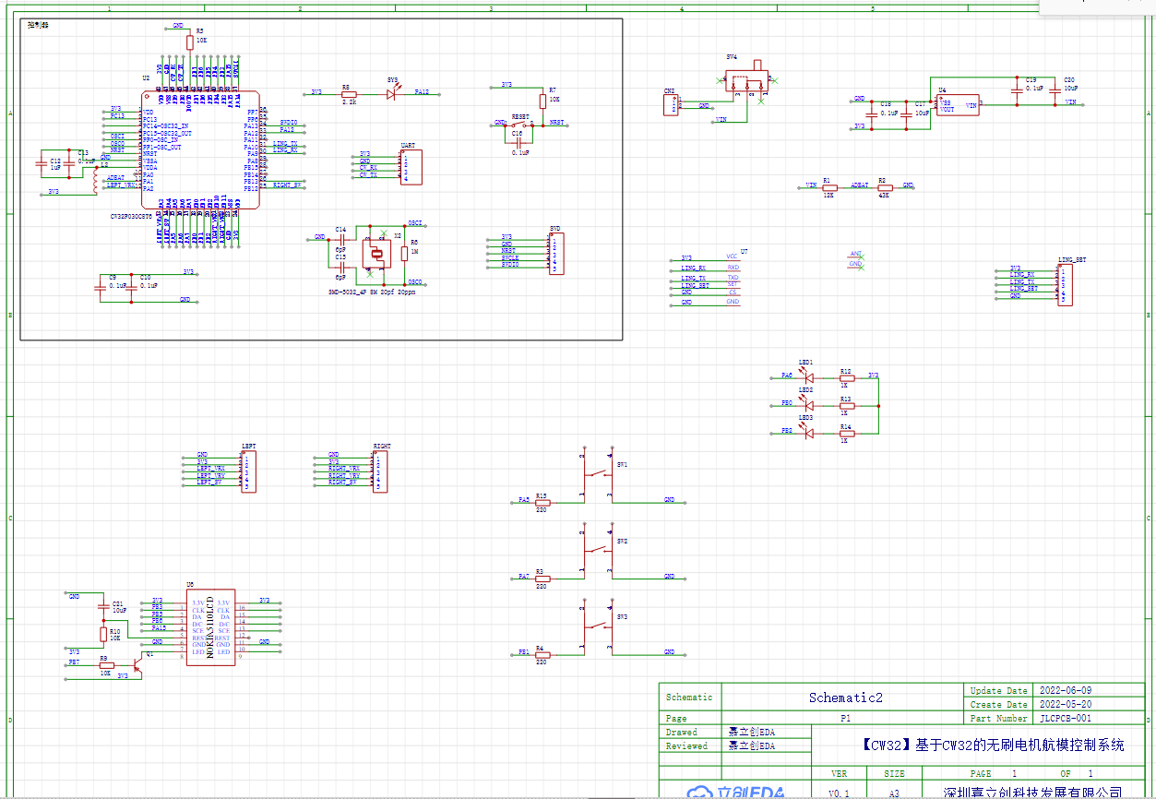1156x799 pixels.
Task: Click the LEFT joystick connector header
Action: point(248,471)
